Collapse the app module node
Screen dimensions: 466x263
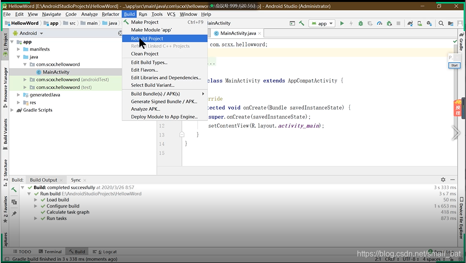pyautogui.click(x=12, y=42)
